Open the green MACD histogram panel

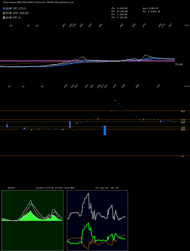[32, 221]
